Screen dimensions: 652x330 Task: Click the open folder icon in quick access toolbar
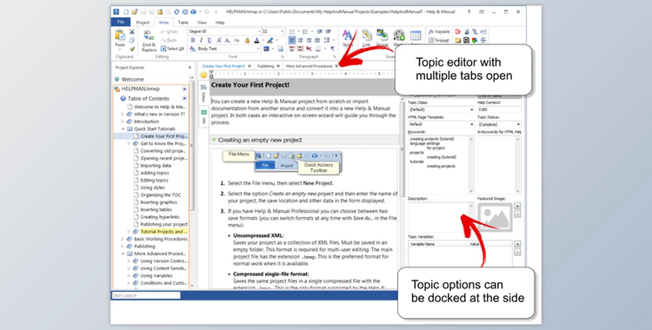(x=135, y=11)
